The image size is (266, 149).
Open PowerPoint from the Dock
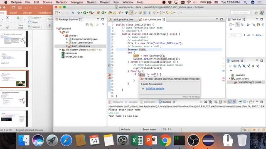tap(151, 140)
